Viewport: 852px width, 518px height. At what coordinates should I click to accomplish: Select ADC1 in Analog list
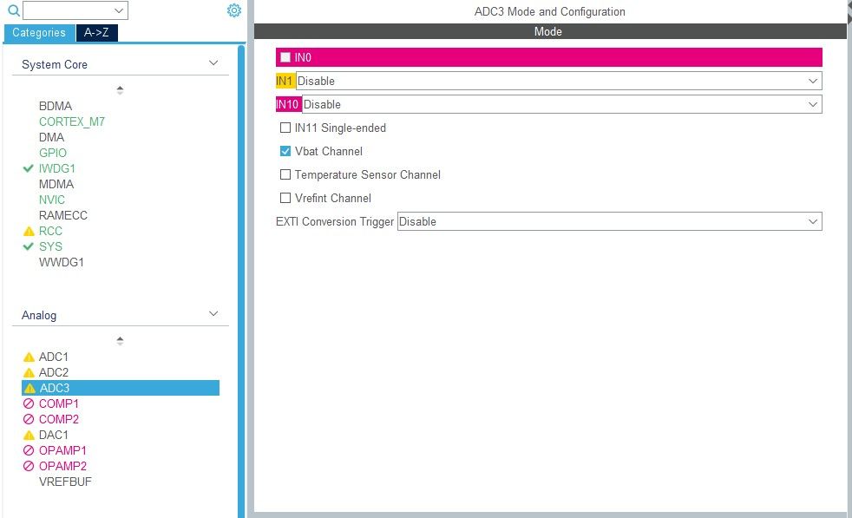54,357
